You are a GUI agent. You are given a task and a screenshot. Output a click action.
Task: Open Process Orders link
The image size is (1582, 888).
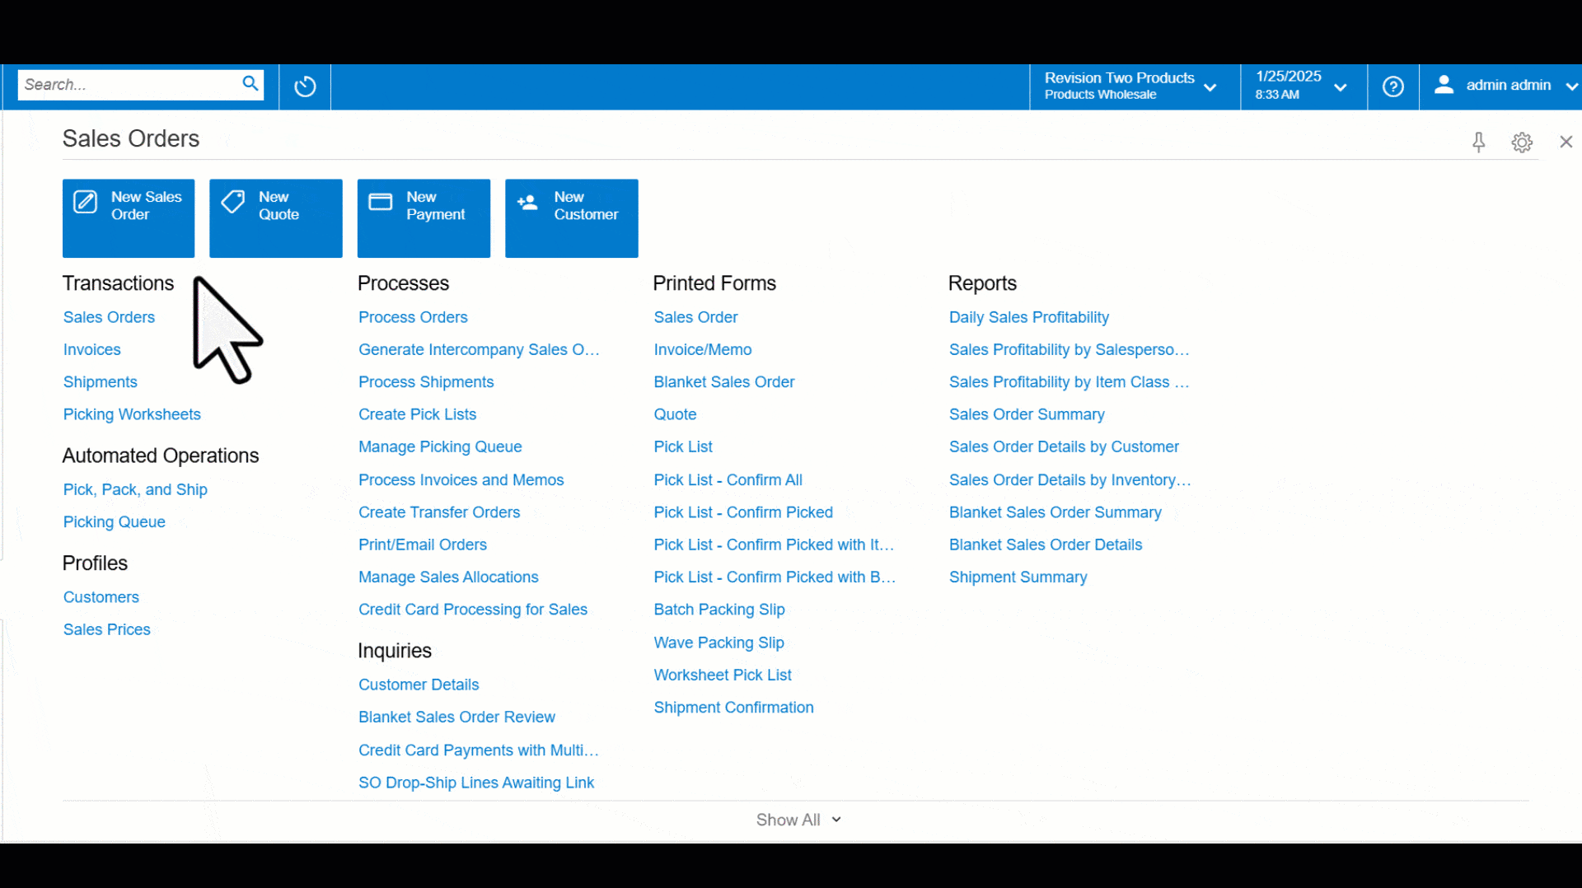[x=413, y=317]
